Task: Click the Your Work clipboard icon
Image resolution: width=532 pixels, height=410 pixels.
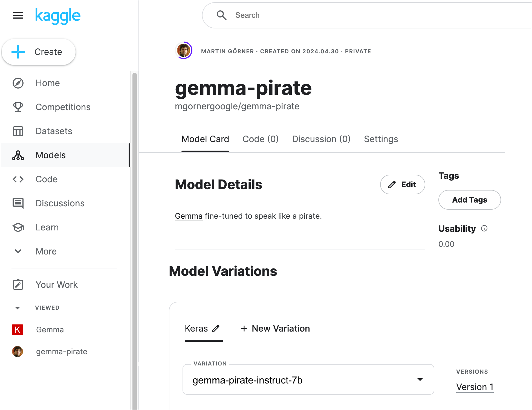Action: click(18, 285)
